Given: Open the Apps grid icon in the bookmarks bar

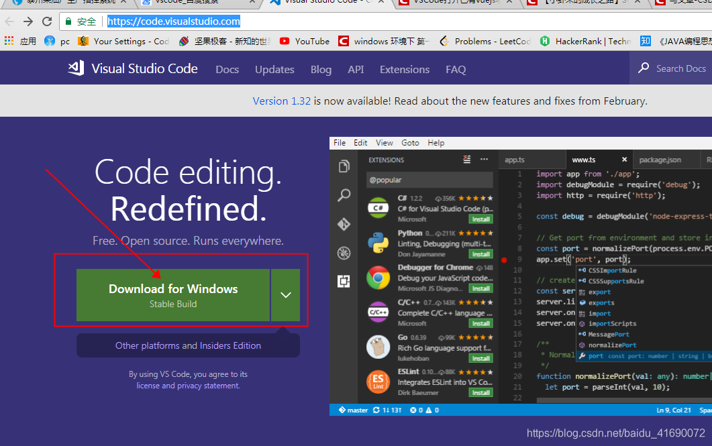Looking at the screenshot, I should [9, 42].
